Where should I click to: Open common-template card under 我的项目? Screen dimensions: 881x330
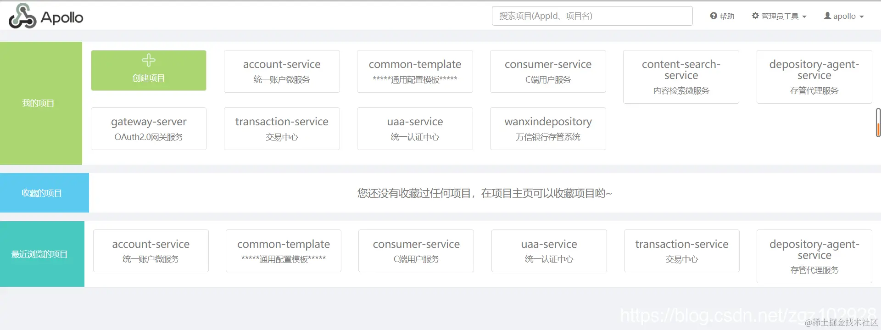[415, 71]
